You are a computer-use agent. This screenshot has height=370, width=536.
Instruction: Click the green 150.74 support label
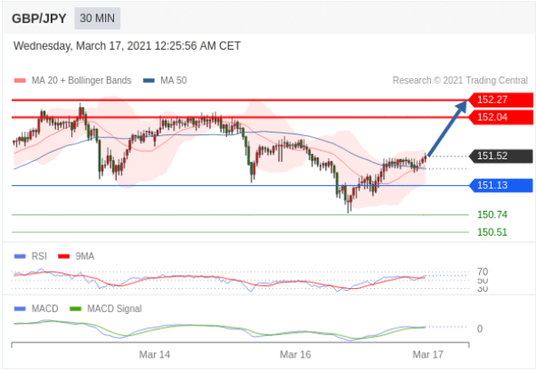pyautogui.click(x=492, y=214)
